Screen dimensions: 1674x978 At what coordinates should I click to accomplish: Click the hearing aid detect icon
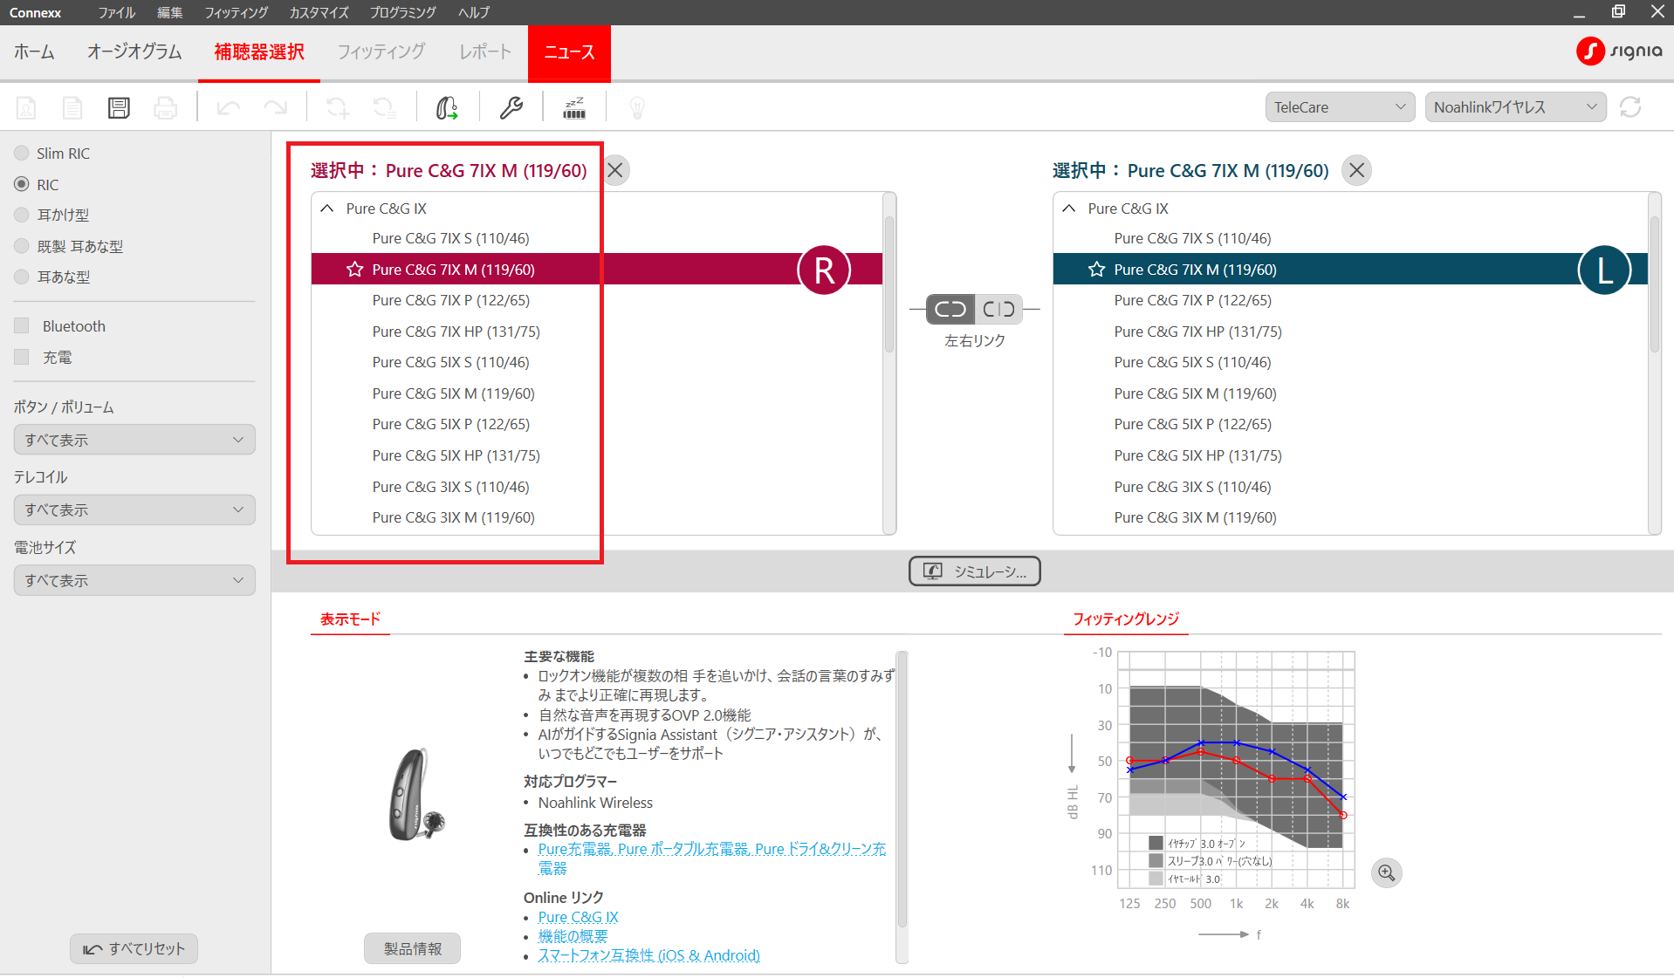pyautogui.click(x=447, y=107)
